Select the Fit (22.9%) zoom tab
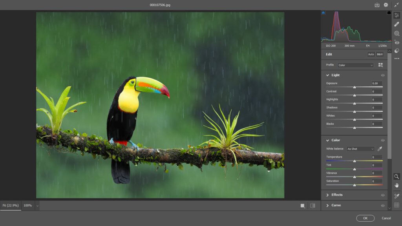402x226 pixels. (11, 206)
